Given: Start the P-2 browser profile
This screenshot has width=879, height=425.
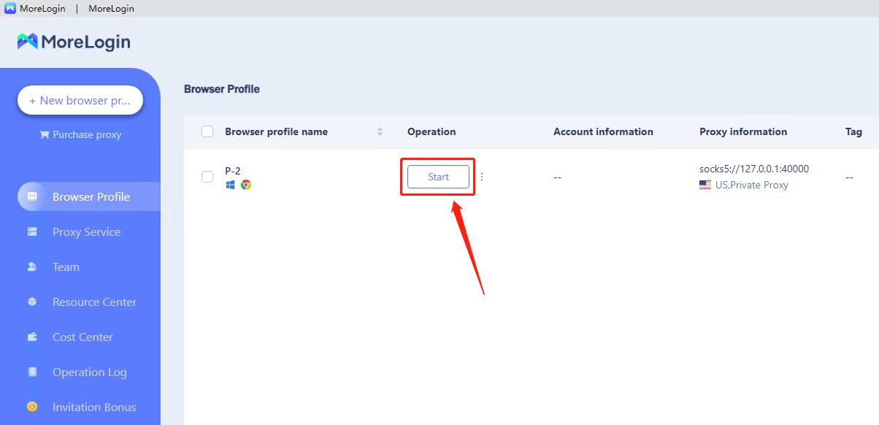Looking at the screenshot, I should tap(438, 177).
